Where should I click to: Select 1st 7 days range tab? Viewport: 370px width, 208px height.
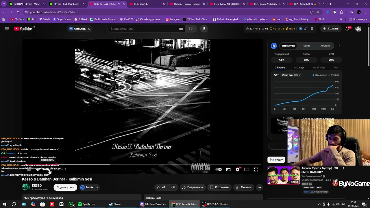coord(299,68)
